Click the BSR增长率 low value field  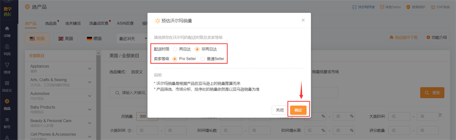(315, 130)
